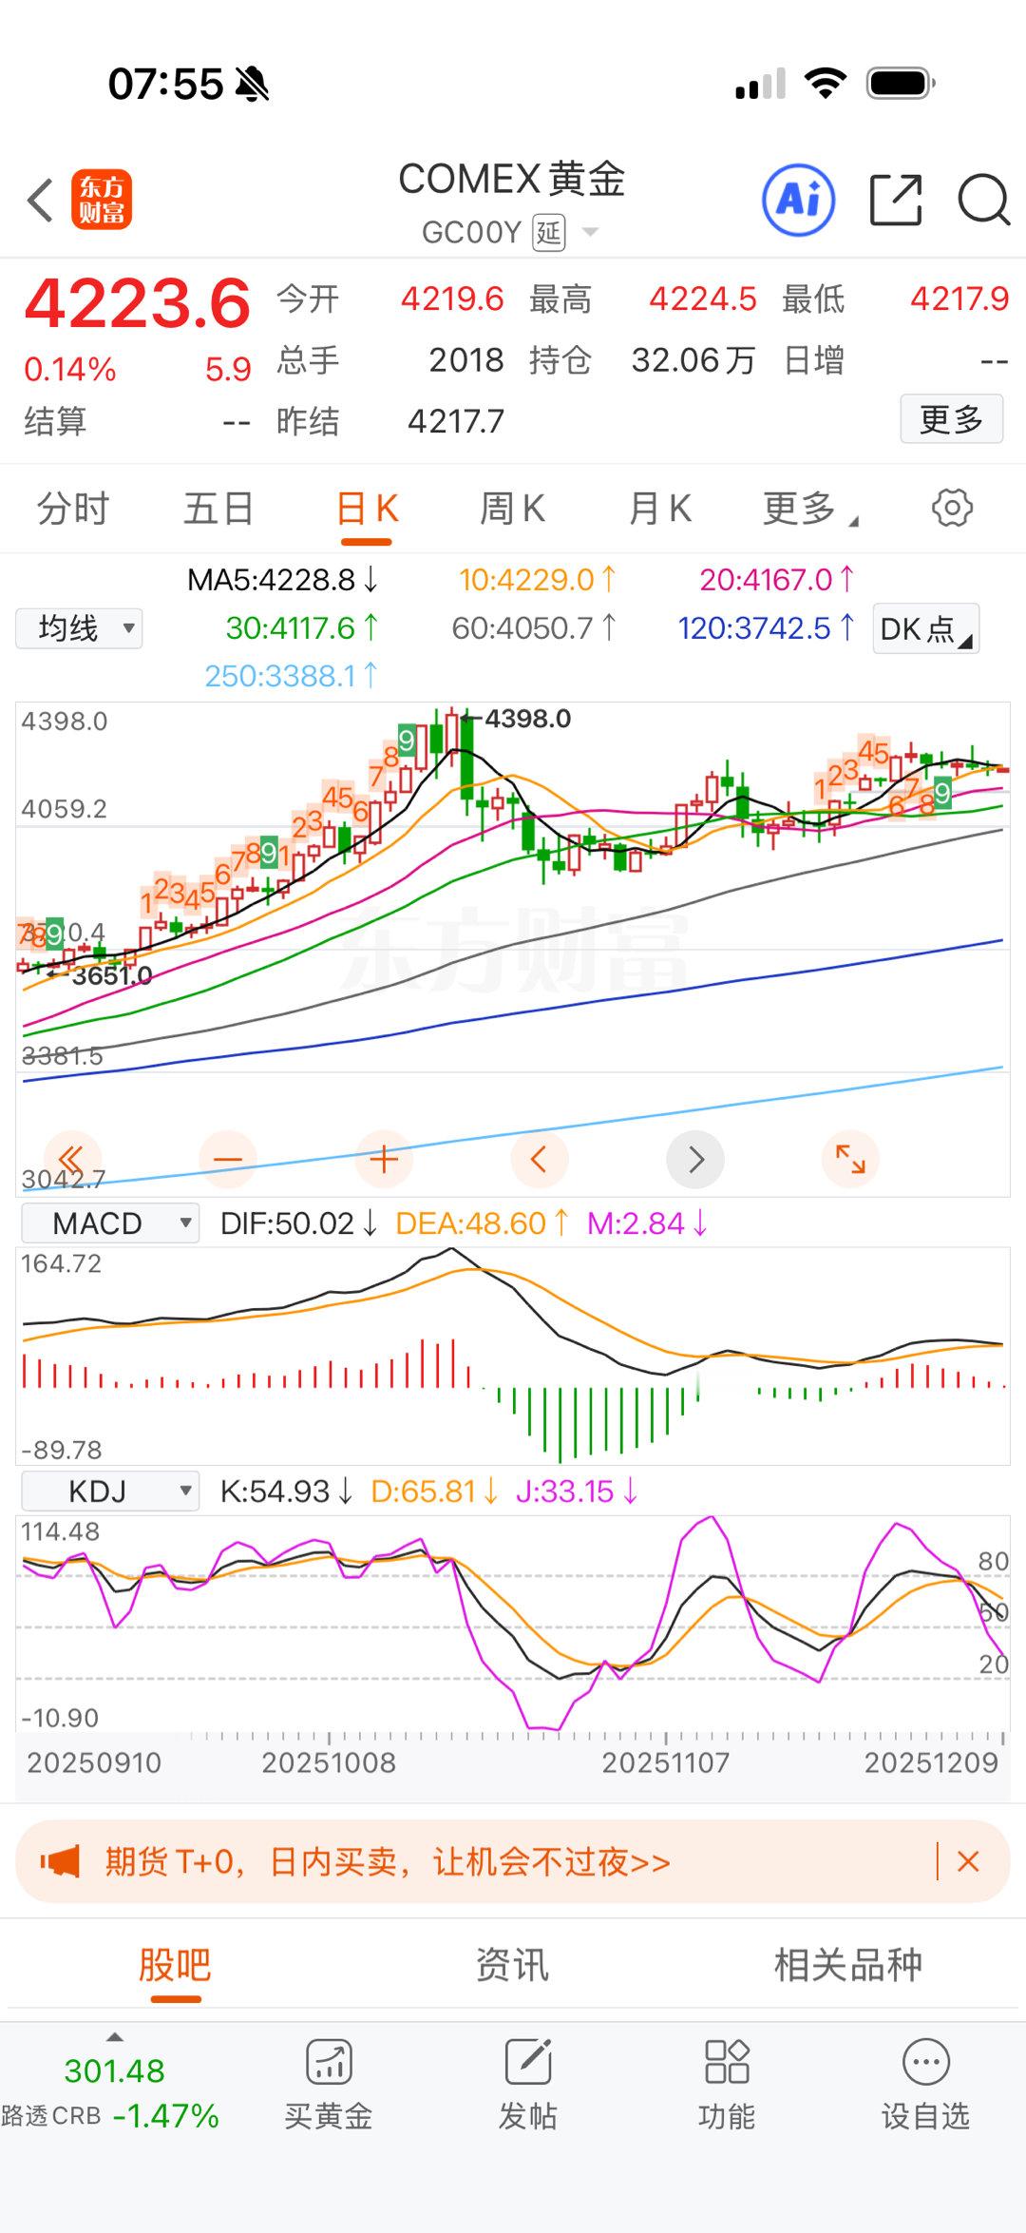Expand the 路透CRB index ticker
Screen dimensions: 1026x2233
coord(110,2087)
